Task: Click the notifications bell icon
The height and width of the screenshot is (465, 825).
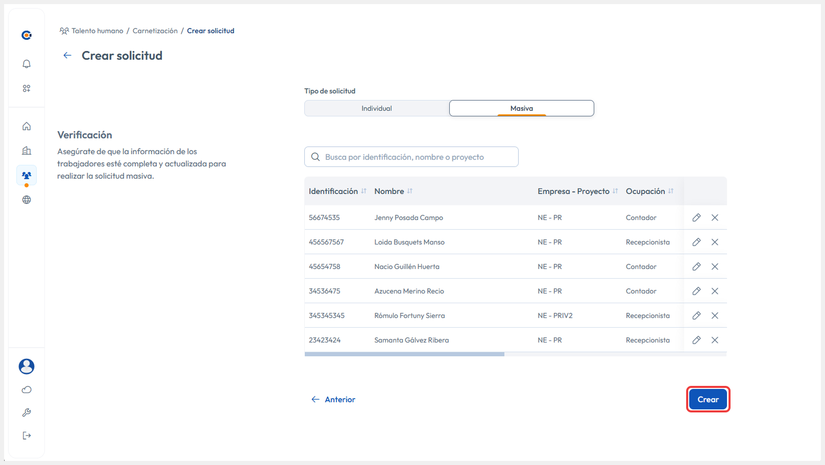Action: [27, 64]
